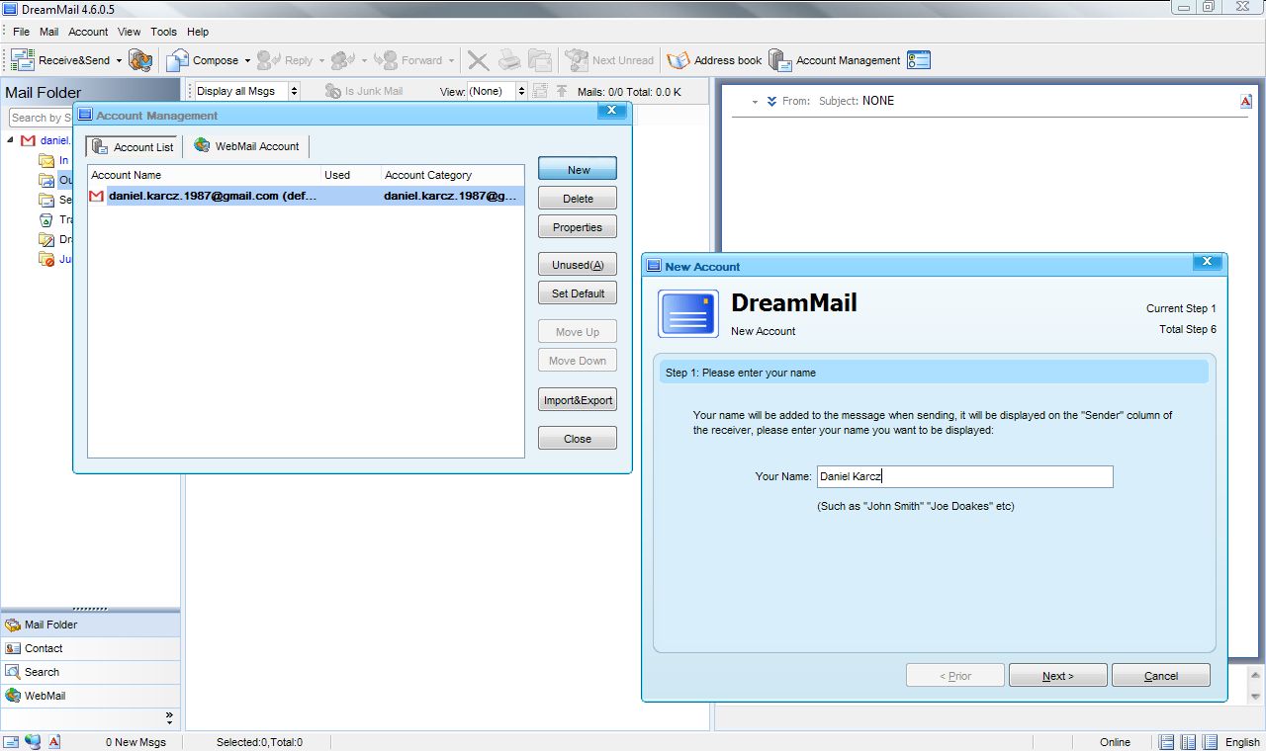Click New in Account Management
The width and height of the screenshot is (1266, 751).
point(578,169)
